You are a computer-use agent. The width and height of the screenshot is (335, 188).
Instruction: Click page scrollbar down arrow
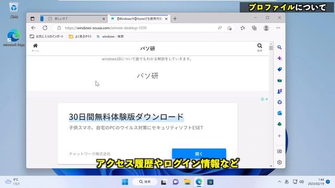[271, 166]
